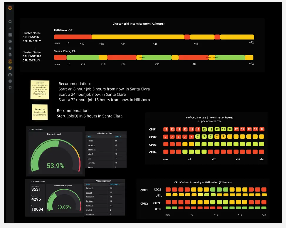Click the GPU 1-GPU20 cluster label
The width and height of the screenshot is (286, 228).
[x=32, y=56]
